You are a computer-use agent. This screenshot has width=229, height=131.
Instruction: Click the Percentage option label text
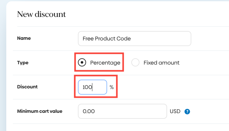coord(105,63)
